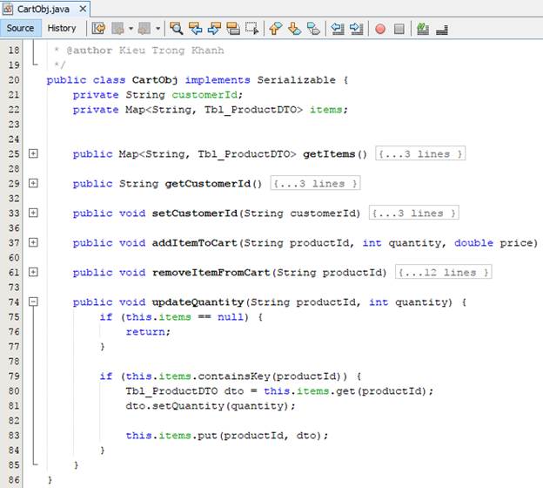Image resolution: width=543 pixels, height=488 pixels.
Task: Click the '{...12 lines }' box after removeItemFromCart
Action: coord(443,272)
